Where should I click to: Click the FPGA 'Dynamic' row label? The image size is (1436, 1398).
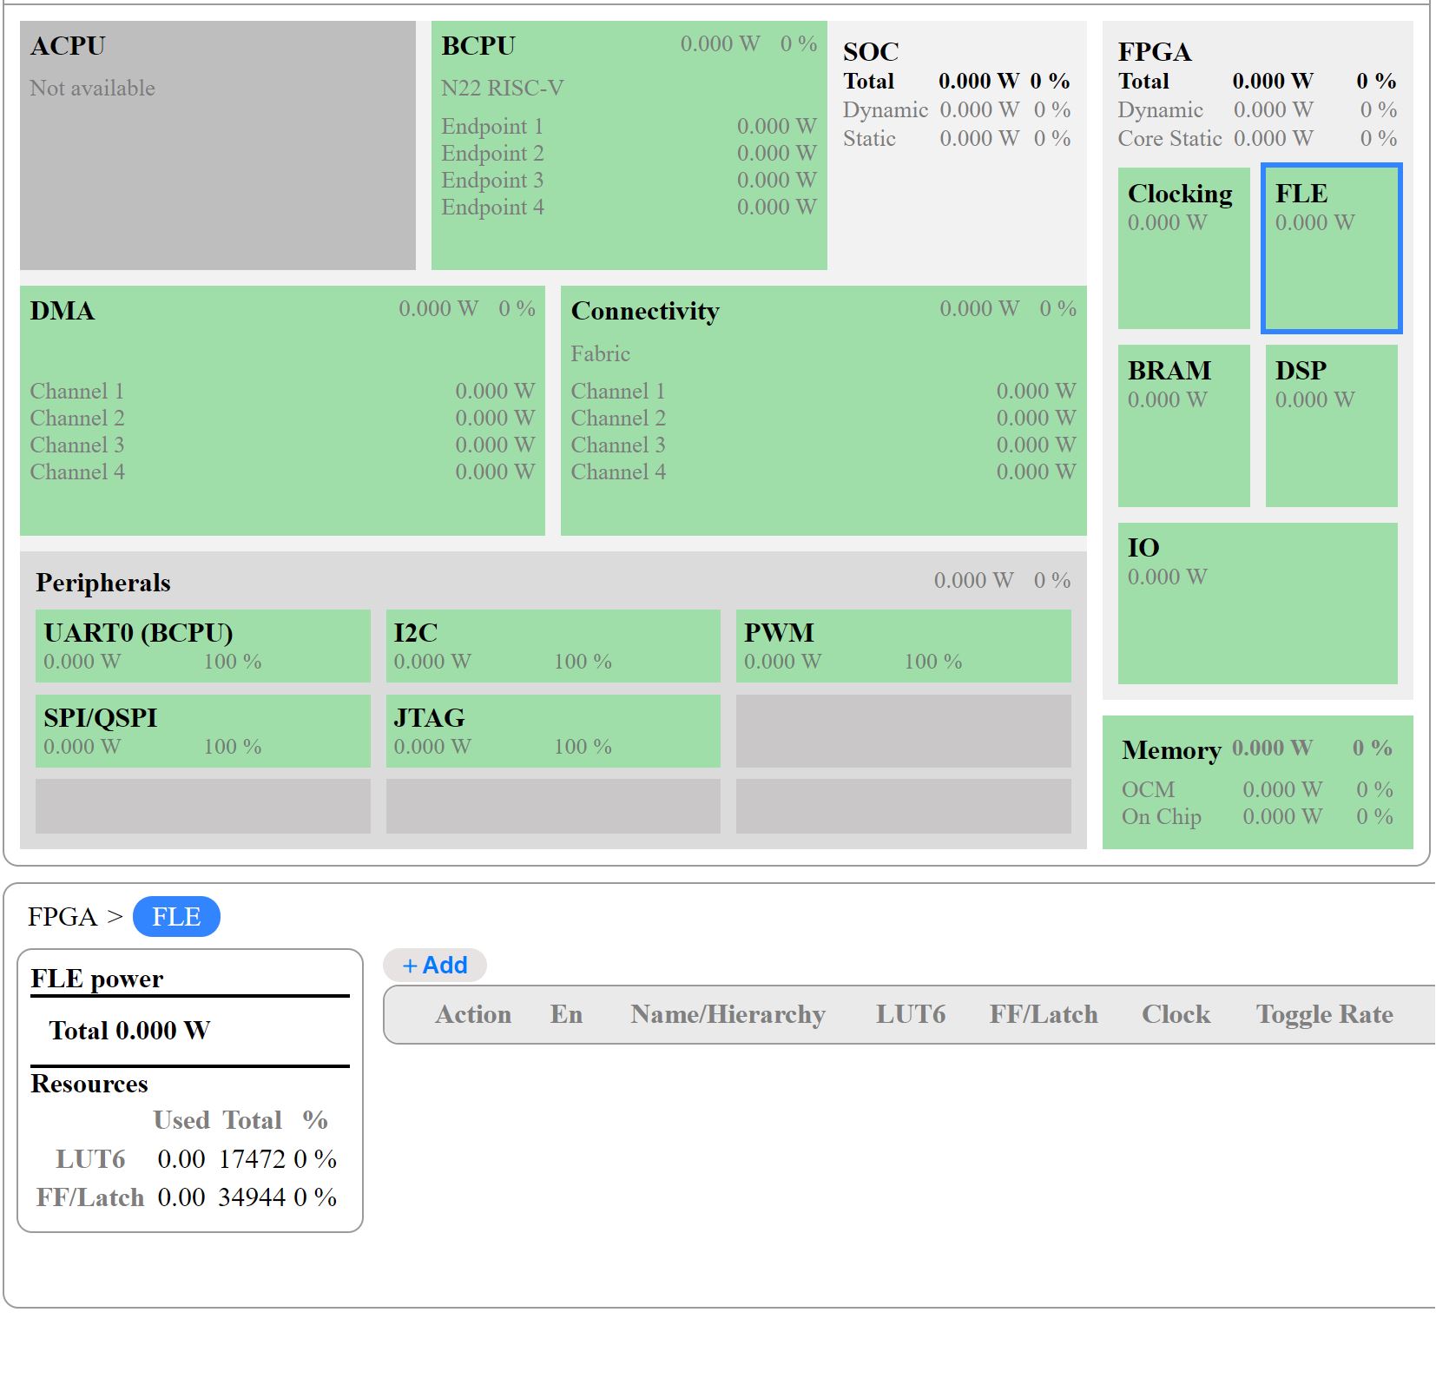coord(1160,109)
